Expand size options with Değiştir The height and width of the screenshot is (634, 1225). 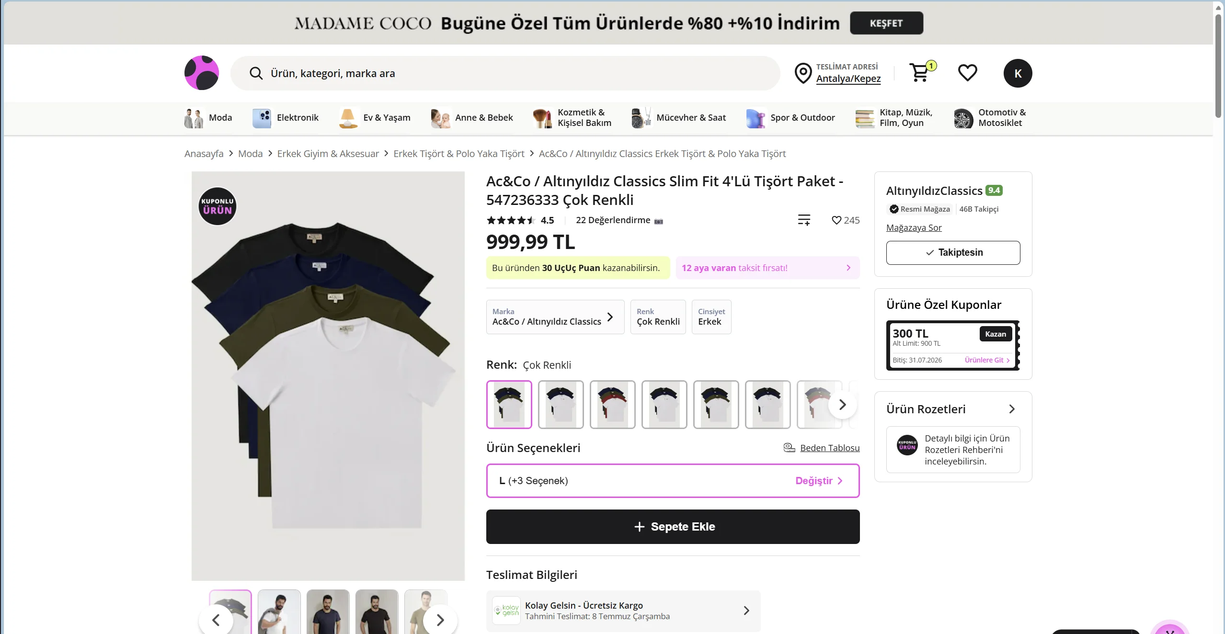click(x=819, y=481)
